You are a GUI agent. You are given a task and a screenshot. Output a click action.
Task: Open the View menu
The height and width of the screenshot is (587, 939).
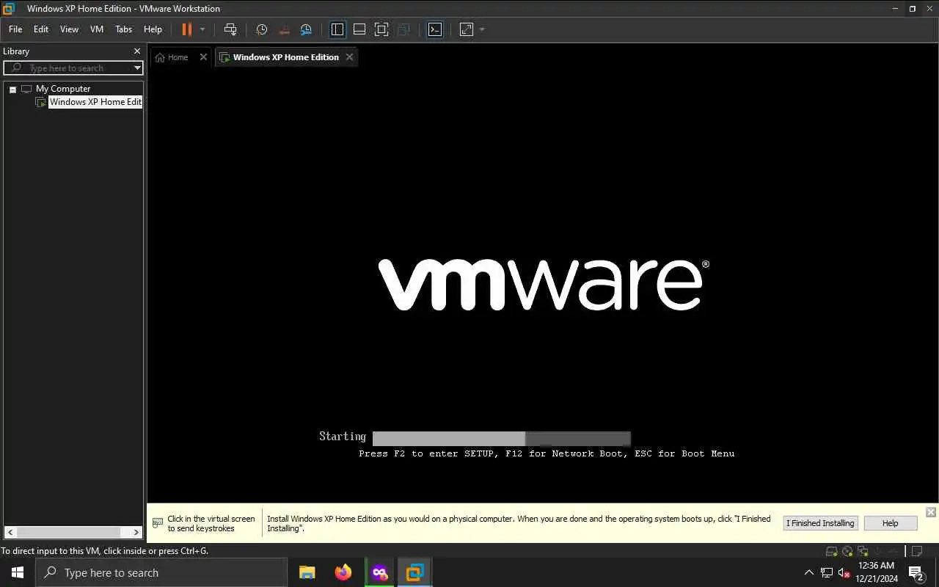tap(69, 29)
